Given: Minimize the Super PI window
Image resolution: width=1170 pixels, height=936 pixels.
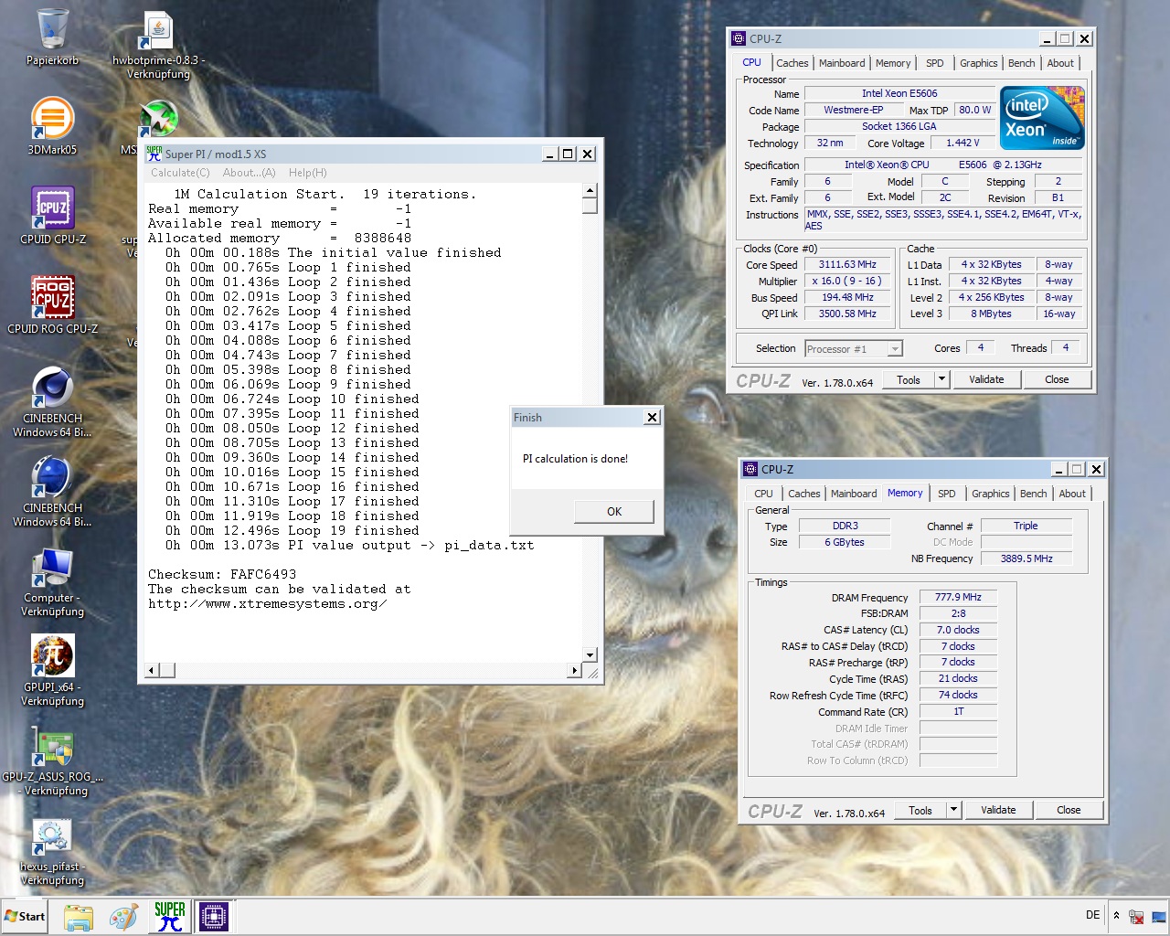Looking at the screenshot, I should pyautogui.click(x=549, y=154).
